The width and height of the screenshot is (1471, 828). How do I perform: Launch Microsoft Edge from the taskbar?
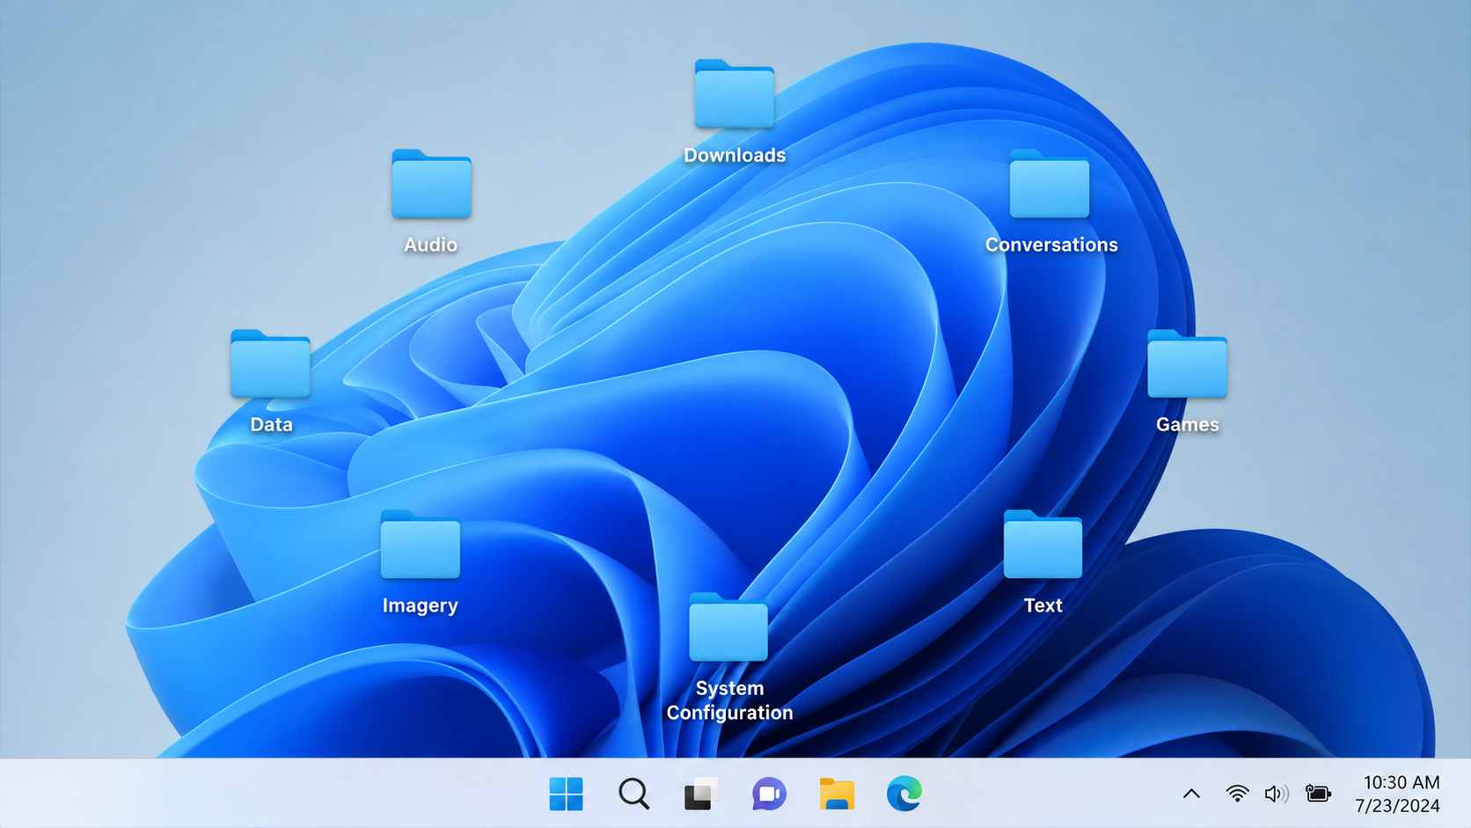(904, 794)
